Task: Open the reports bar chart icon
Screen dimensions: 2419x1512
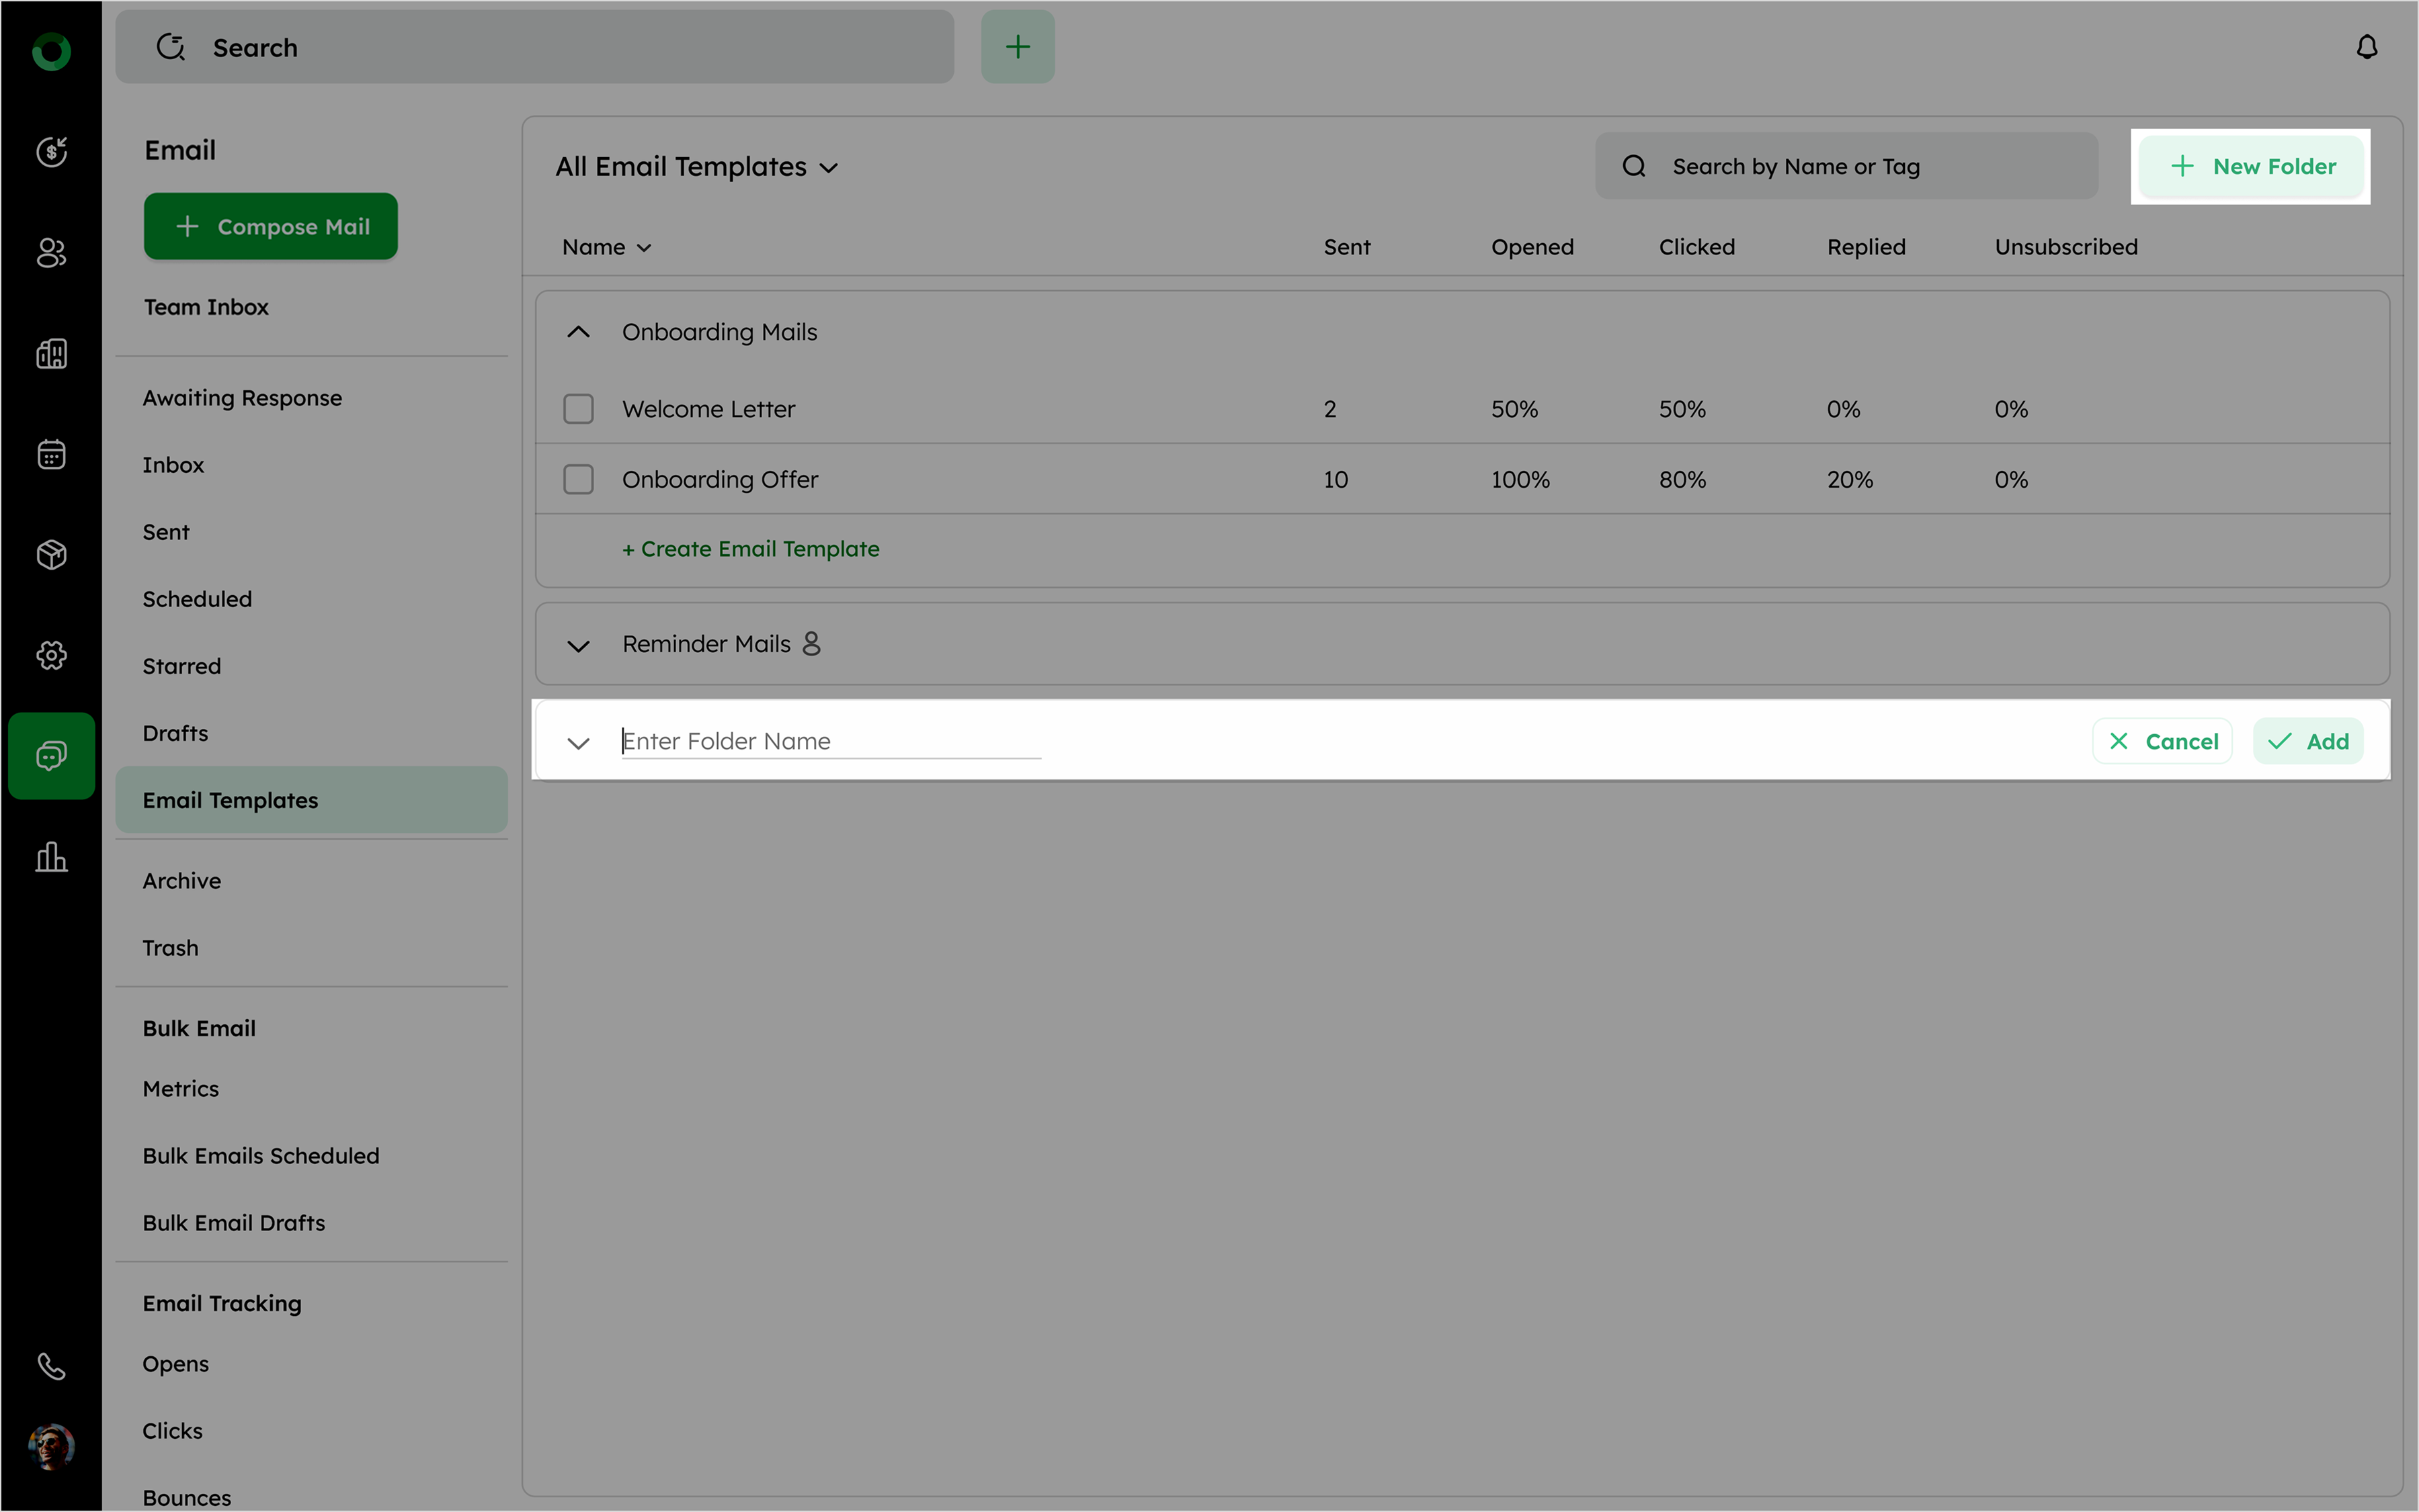Action: click(51, 857)
